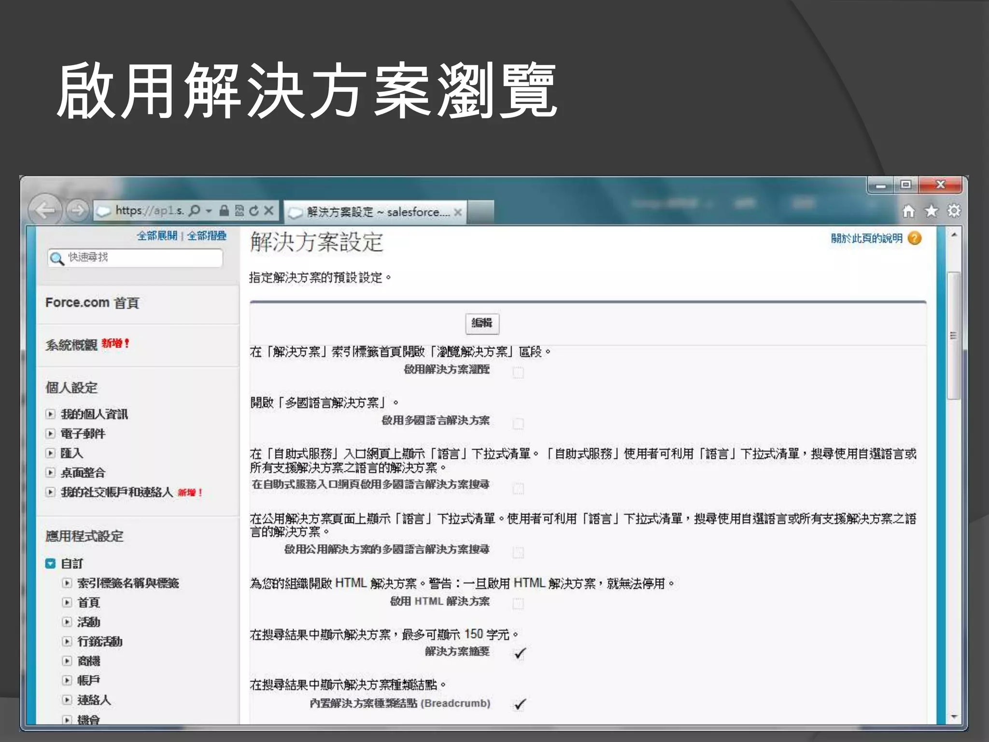Click the 個人設定 section heading
989x742 pixels.
pos(71,387)
